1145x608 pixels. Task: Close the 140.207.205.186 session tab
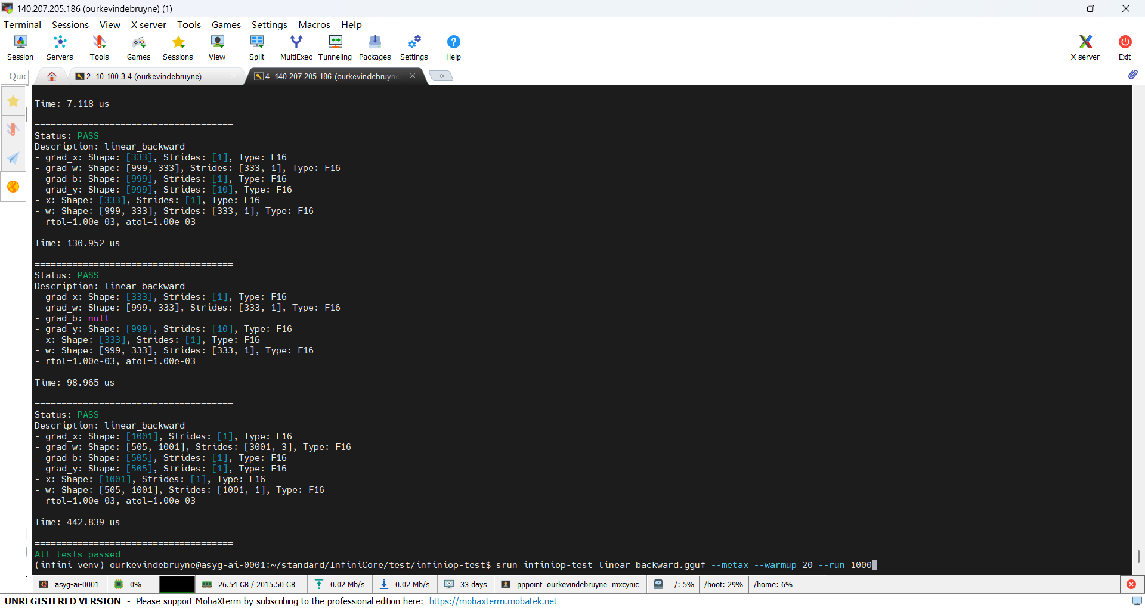413,76
